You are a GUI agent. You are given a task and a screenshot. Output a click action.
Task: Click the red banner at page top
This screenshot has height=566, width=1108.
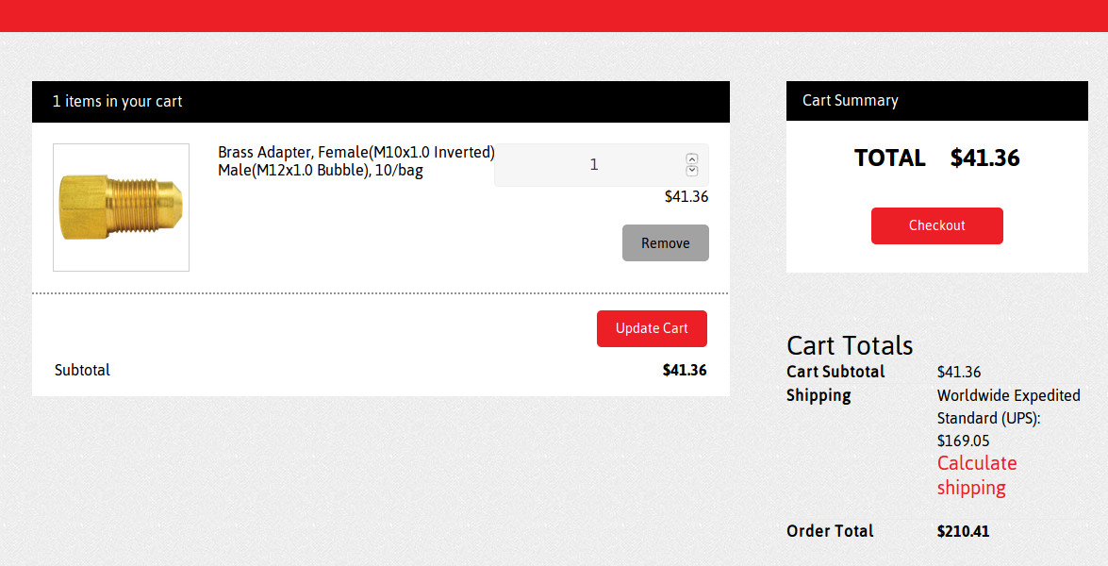coord(554,15)
